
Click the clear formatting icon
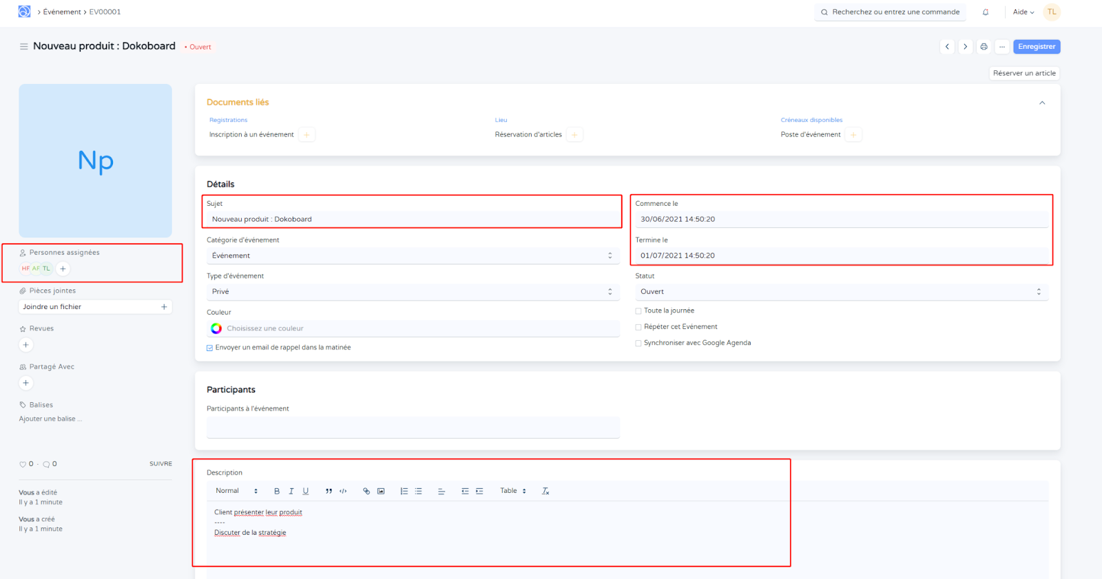click(545, 492)
